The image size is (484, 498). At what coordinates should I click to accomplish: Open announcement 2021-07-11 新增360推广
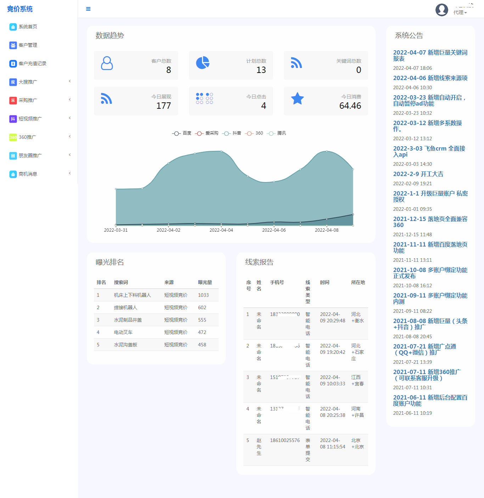pos(427,375)
